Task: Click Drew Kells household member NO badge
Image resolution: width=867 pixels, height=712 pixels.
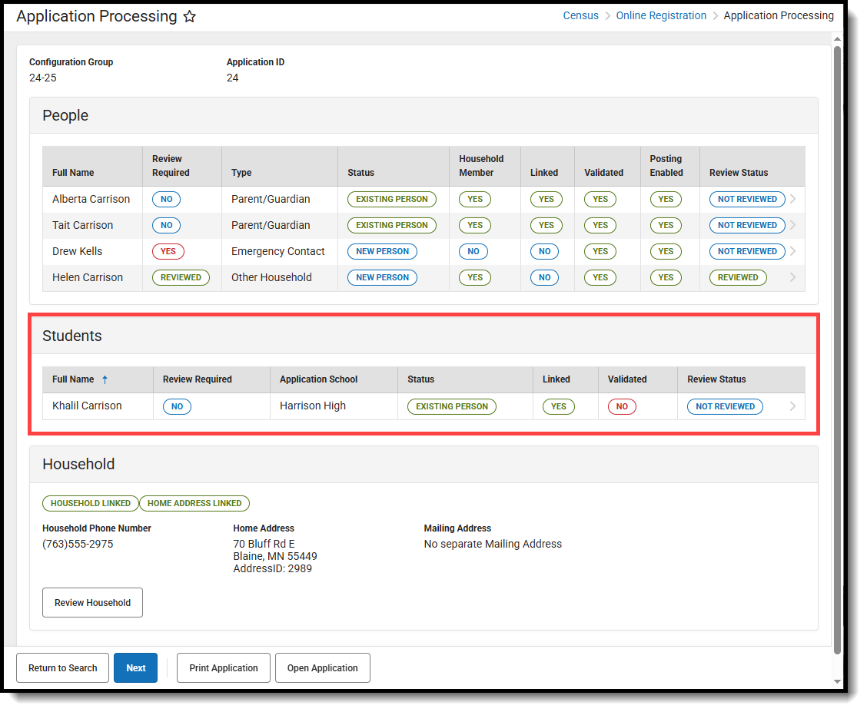Action: (x=473, y=251)
